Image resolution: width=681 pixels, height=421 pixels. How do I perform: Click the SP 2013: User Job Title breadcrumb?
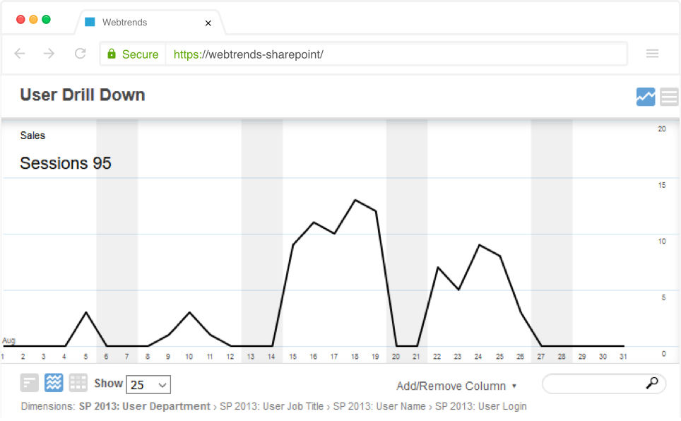click(x=271, y=406)
